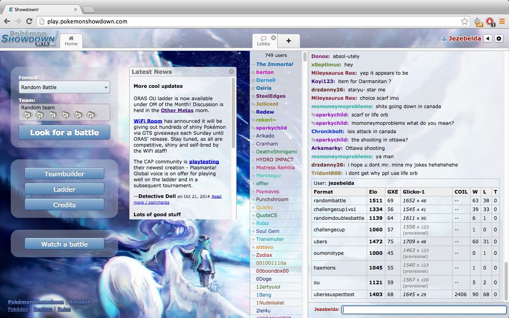The height and width of the screenshot is (318, 509).
Task: Close the Latest News panel
Action: coord(231,72)
